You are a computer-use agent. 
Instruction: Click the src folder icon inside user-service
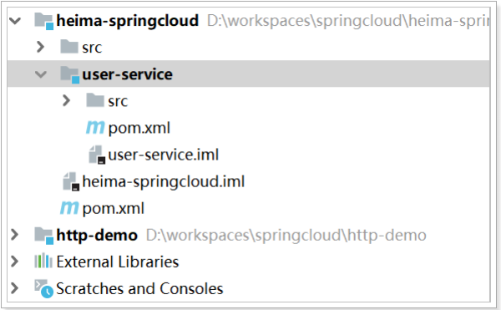click(x=95, y=100)
